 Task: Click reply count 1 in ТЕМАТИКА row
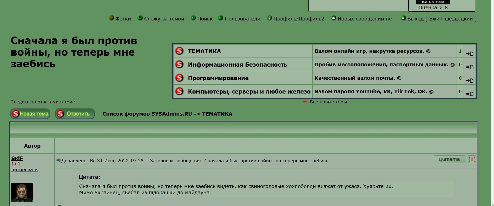click(460, 51)
